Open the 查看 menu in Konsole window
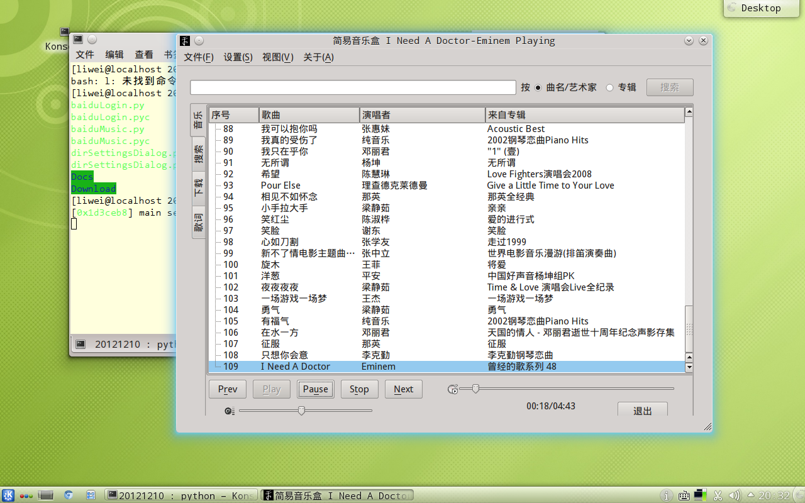This screenshot has height=503, width=805. tap(144, 55)
